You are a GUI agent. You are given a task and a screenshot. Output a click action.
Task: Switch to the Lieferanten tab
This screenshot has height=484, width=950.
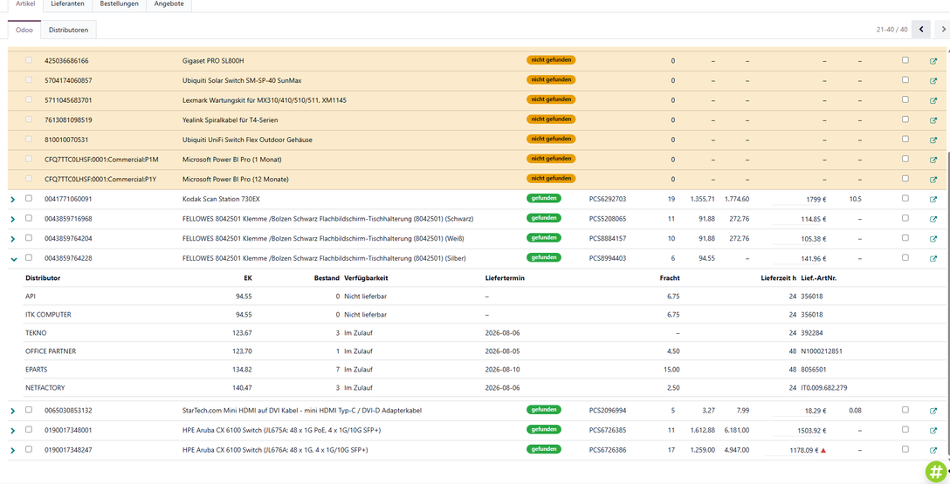point(67,4)
